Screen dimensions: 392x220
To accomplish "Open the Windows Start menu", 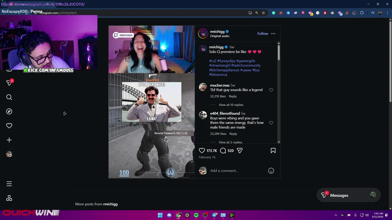I will tap(160, 215).
